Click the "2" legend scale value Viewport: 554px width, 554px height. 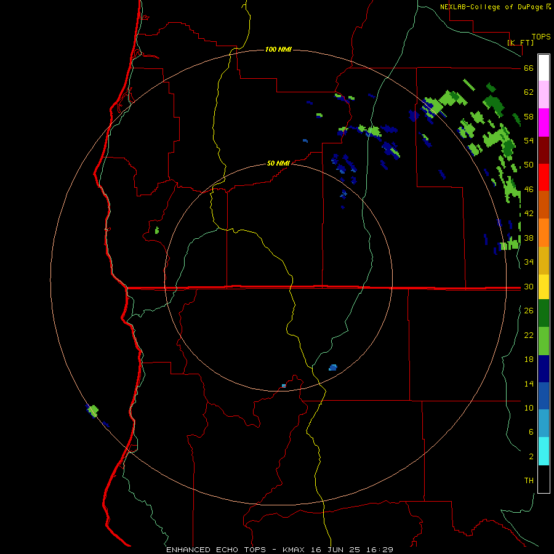(x=531, y=457)
